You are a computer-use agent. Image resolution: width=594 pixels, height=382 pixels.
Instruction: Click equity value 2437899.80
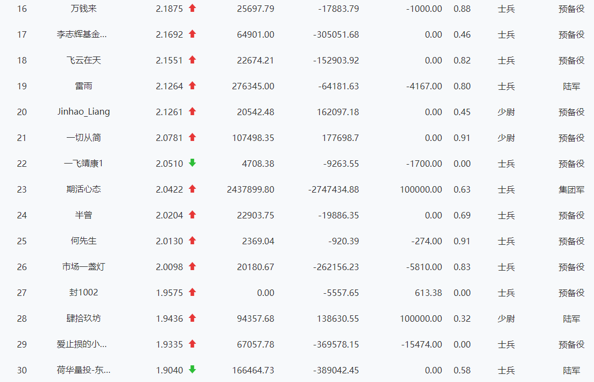[x=250, y=189]
